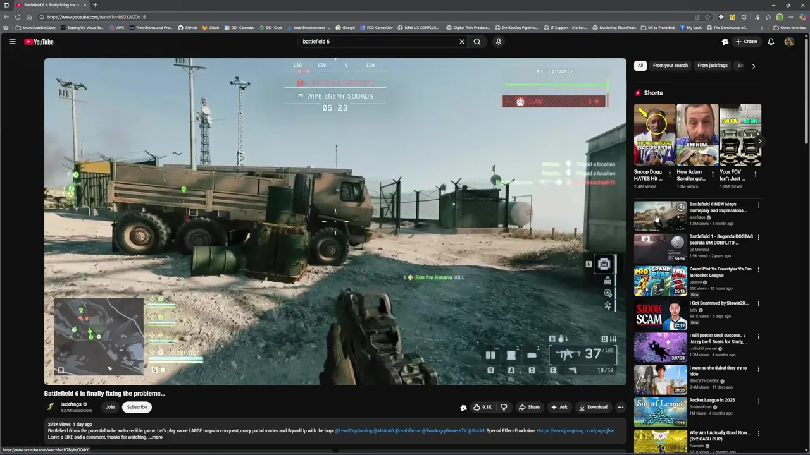This screenshot has height=455, width=810.
Task: Open the jackfrags channel avatar
Action: click(x=50, y=407)
